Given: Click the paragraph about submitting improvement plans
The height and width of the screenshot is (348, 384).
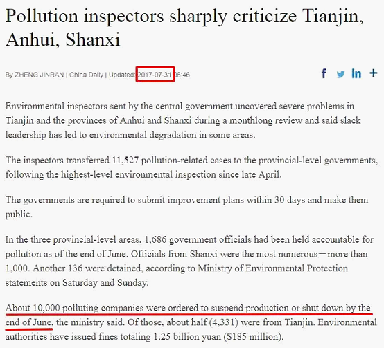Looking at the screenshot, I should click(x=186, y=207).
